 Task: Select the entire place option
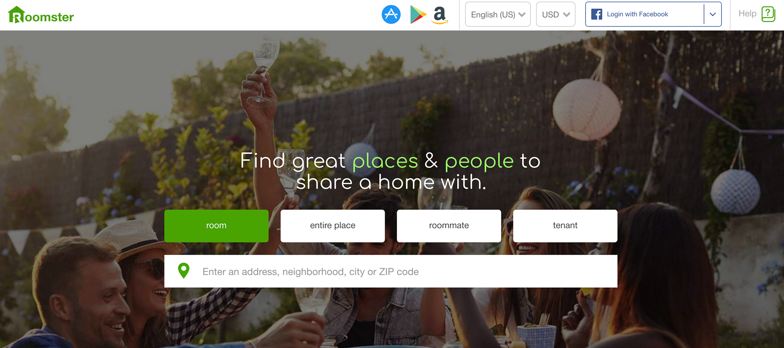click(x=333, y=226)
